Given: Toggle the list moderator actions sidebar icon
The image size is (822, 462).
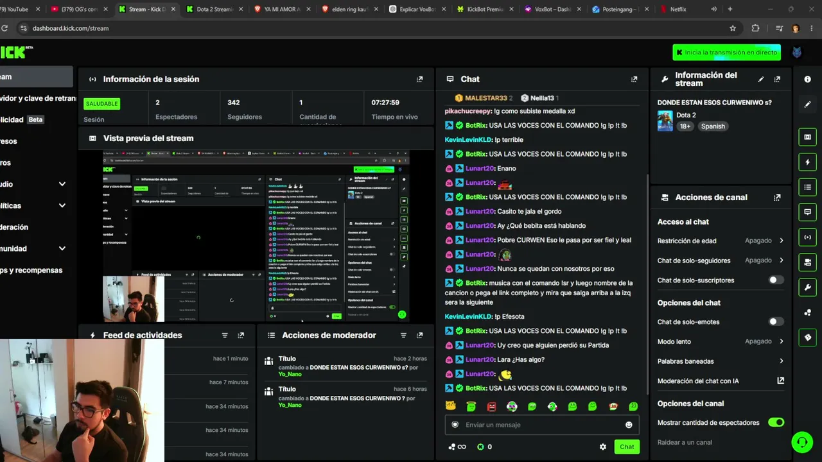Looking at the screenshot, I should pos(807,187).
